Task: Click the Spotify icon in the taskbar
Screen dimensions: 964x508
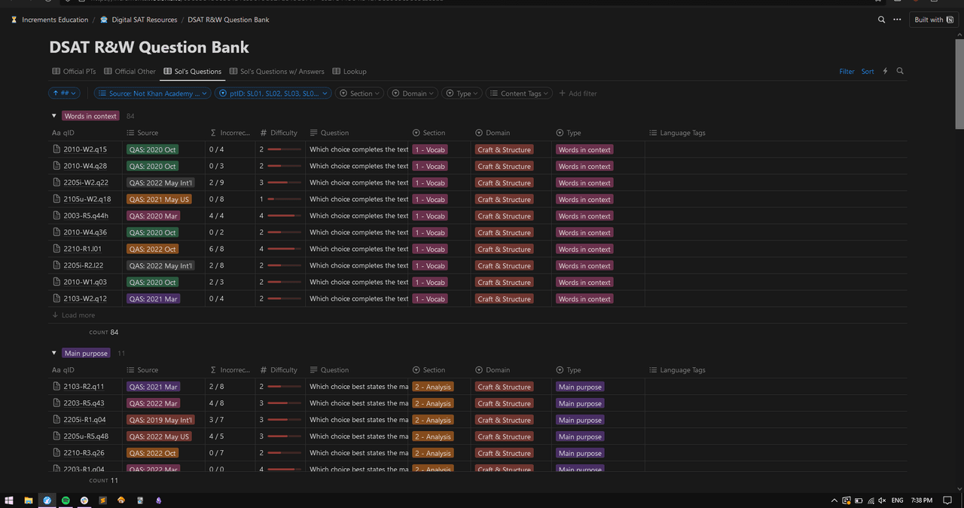Action: click(66, 500)
